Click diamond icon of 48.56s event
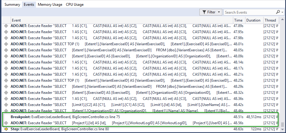Screen dimensions: 286x133 point(6,123)
